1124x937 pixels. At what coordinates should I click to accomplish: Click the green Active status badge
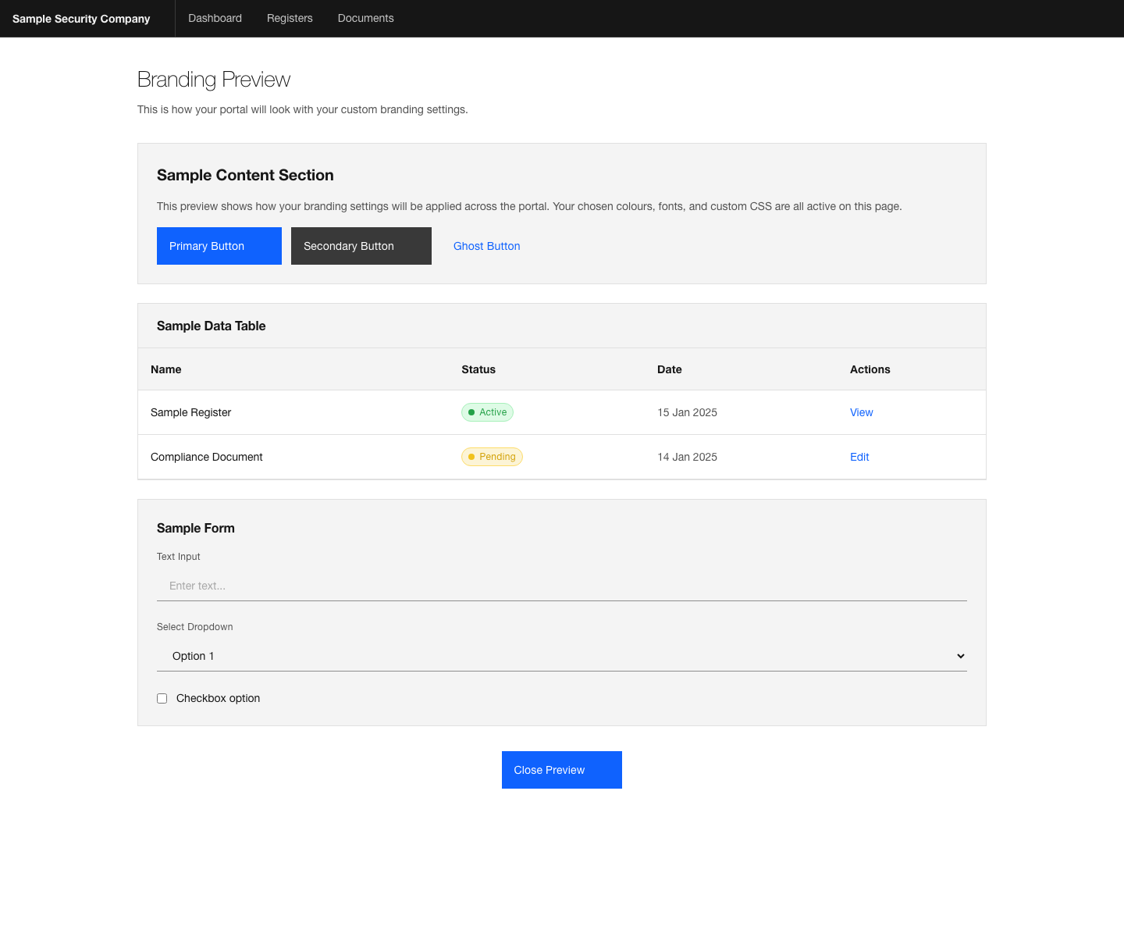point(487,412)
